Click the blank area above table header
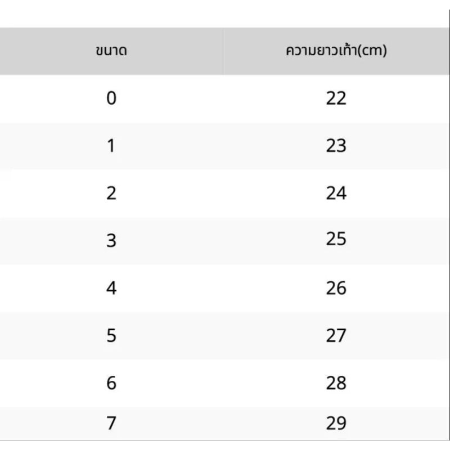This screenshot has width=450, height=450. 224,13
